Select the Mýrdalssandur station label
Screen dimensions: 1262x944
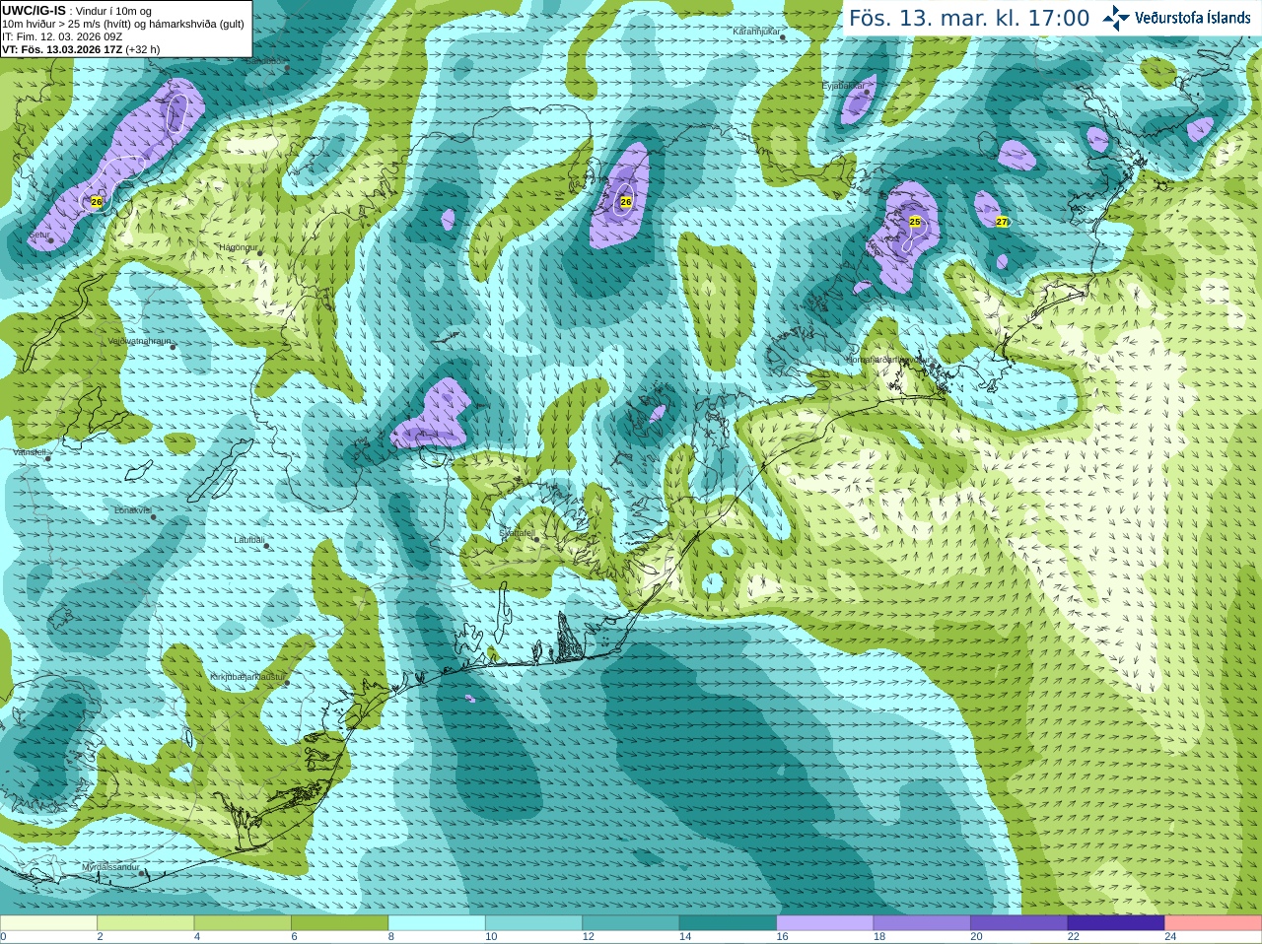[110, 866]
